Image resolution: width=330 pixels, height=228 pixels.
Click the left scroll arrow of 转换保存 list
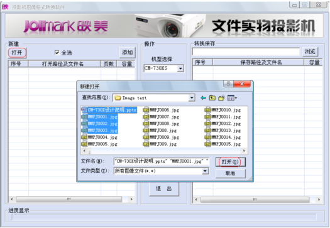pyautogui.click(x=196, y=199)
